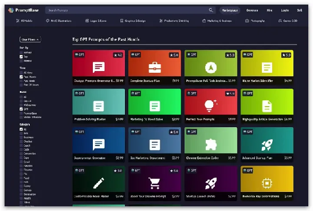
Task: Check the Business category checkbox
Action: (21, 138)
